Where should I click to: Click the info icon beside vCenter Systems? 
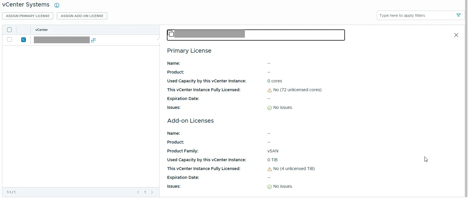pos(57,5)
